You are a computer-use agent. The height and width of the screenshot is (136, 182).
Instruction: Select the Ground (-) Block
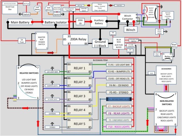[100, 44]
